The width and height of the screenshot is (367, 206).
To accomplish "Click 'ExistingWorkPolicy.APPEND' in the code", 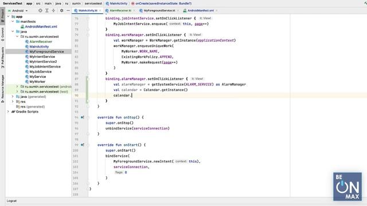I will pyautogui.click(x=147, y=57).
